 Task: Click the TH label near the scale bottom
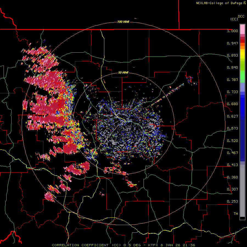[x=236, y=214]
